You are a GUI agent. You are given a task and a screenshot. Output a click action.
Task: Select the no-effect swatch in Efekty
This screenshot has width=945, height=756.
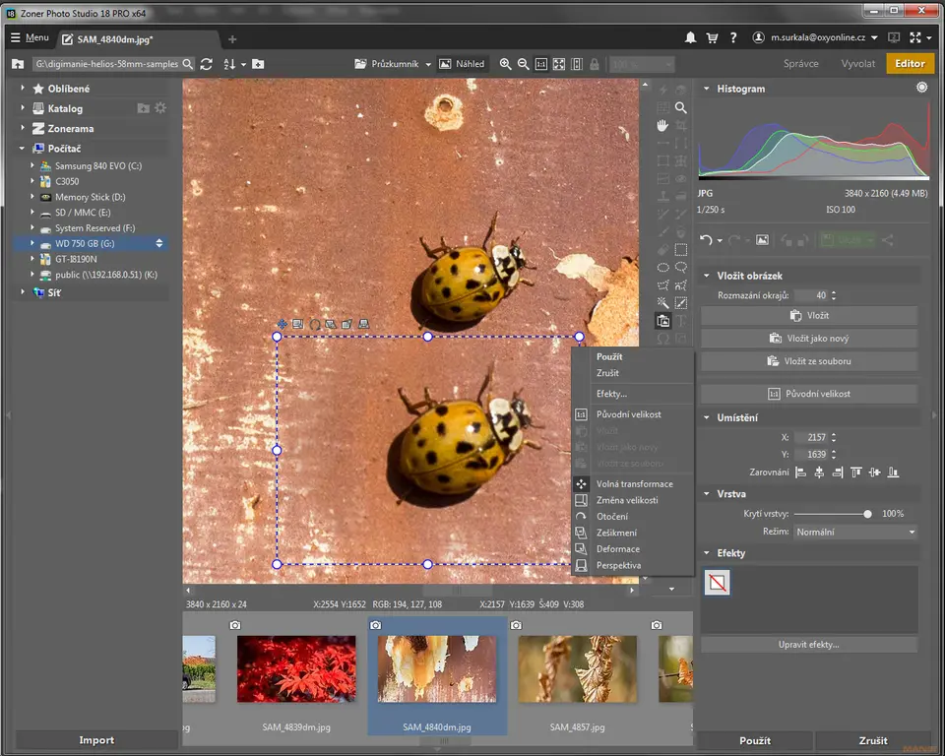point(717,585)
